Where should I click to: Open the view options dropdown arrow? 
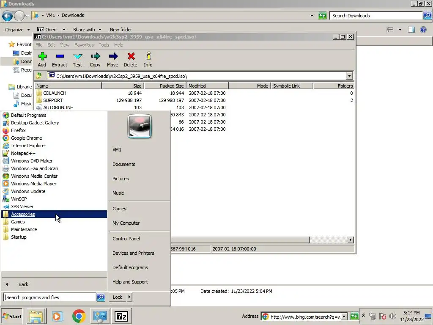tap(400, 30)
